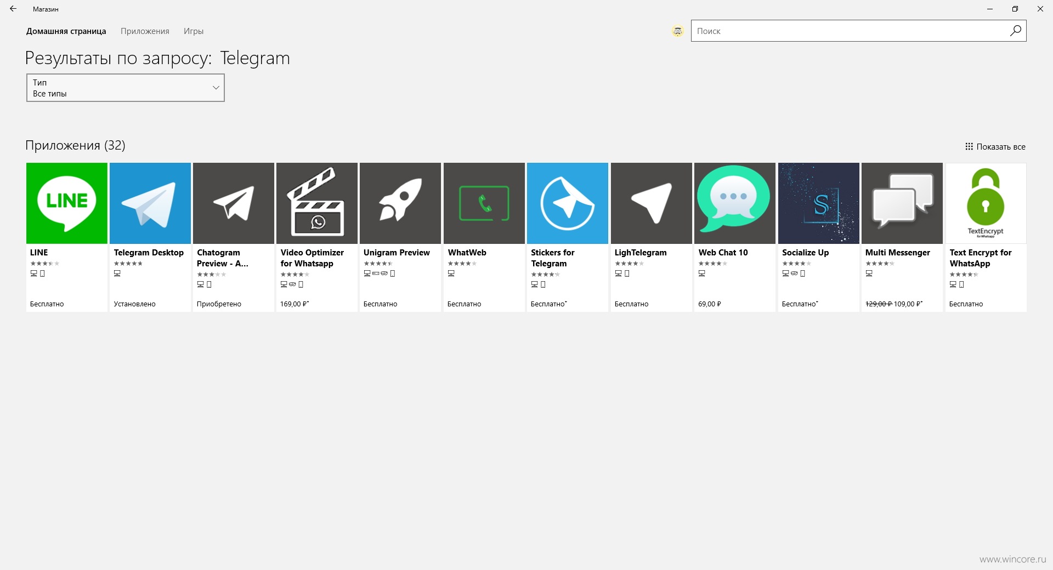Switch to the Приложения tab
The width and height of the screenshot is (1053, 570).
(x=145, y=31)
